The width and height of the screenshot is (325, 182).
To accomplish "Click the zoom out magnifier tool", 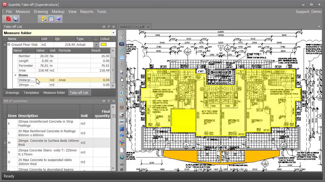I will click(122, 101).
